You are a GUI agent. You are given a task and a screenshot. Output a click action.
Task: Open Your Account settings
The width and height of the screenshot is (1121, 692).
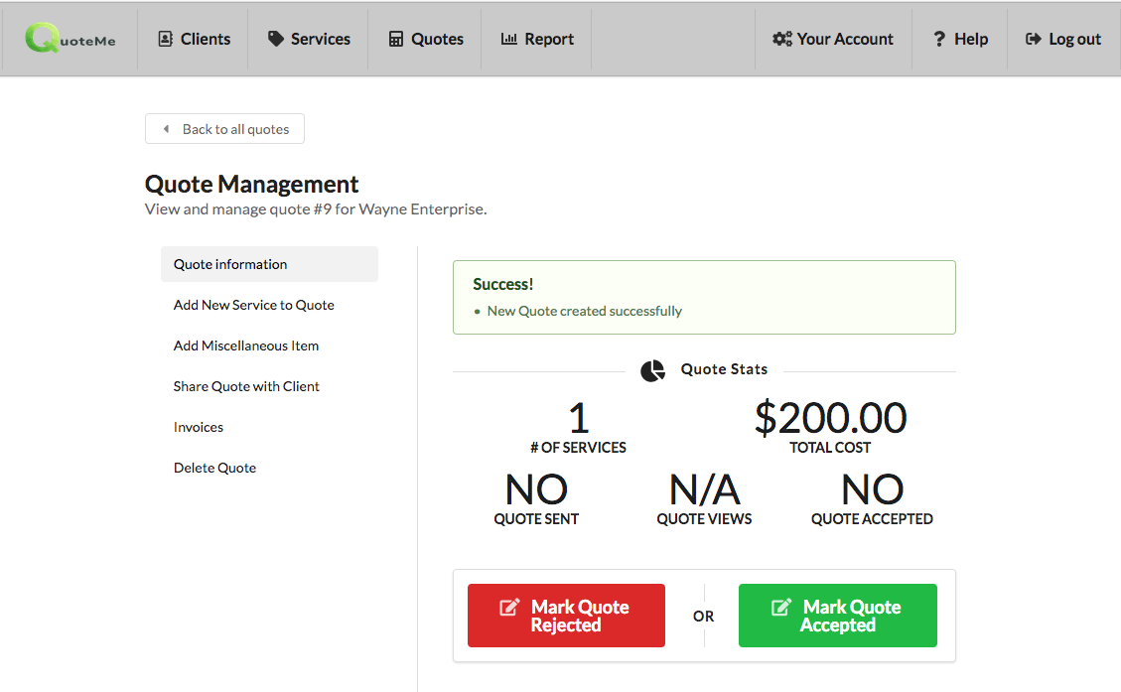(x=833, y=39)
